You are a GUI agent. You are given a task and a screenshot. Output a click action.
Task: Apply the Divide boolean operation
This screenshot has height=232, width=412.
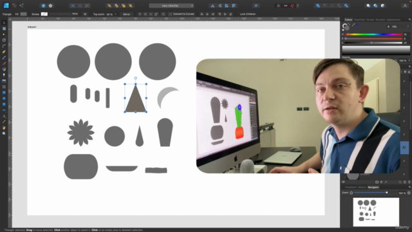tap(346, 6)
